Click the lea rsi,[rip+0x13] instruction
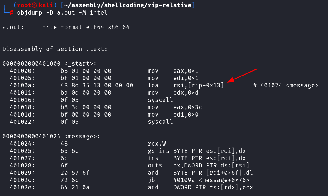This screenshot has width=328, height=196. [x=186, y=86]
